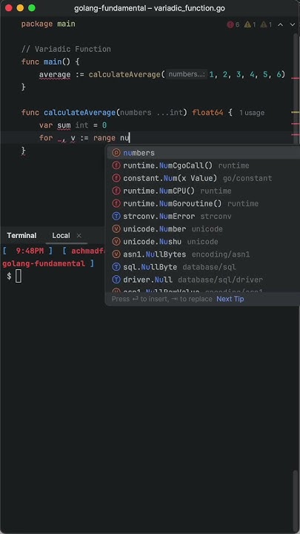Choose constant.Num(x Value) completion entry

[x=204, y=178]
